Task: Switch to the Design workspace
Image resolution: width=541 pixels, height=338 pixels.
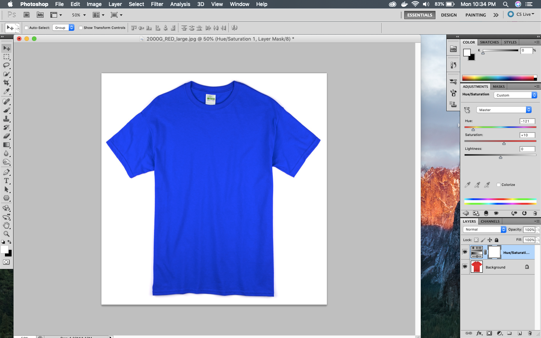Action: (x=449, y=15)
